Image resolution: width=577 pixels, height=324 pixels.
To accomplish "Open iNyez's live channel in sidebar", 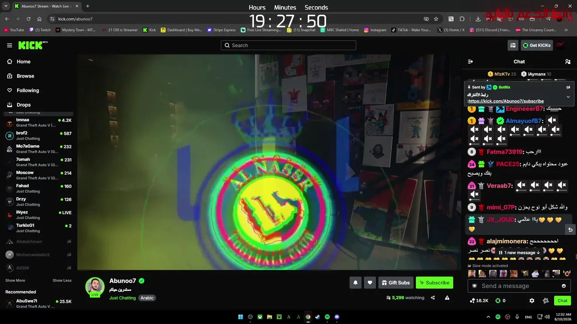I will click(x=39, y=215).
